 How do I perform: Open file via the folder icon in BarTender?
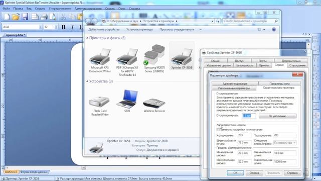point(16,17)
